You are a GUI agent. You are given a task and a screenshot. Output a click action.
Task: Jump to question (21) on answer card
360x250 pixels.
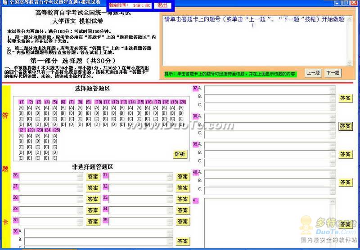[x=22, y=130]
